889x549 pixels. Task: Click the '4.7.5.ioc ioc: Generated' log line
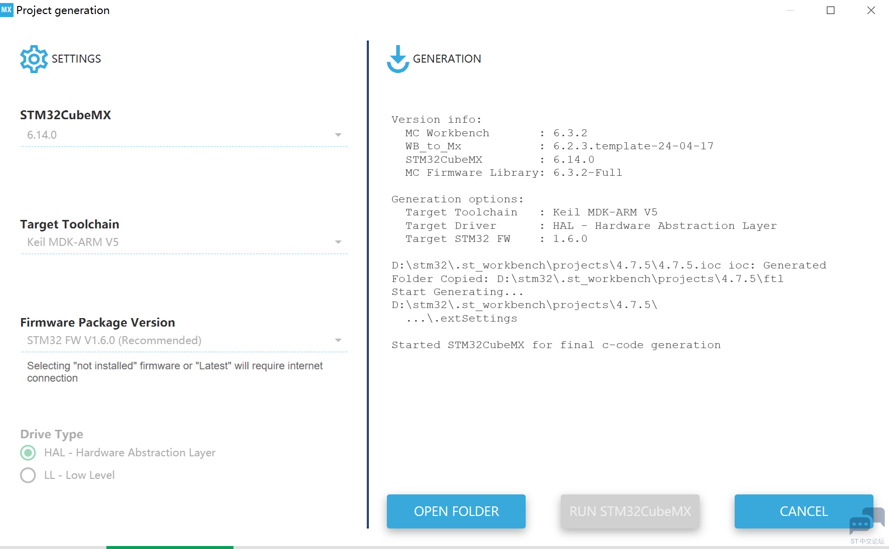609,265
